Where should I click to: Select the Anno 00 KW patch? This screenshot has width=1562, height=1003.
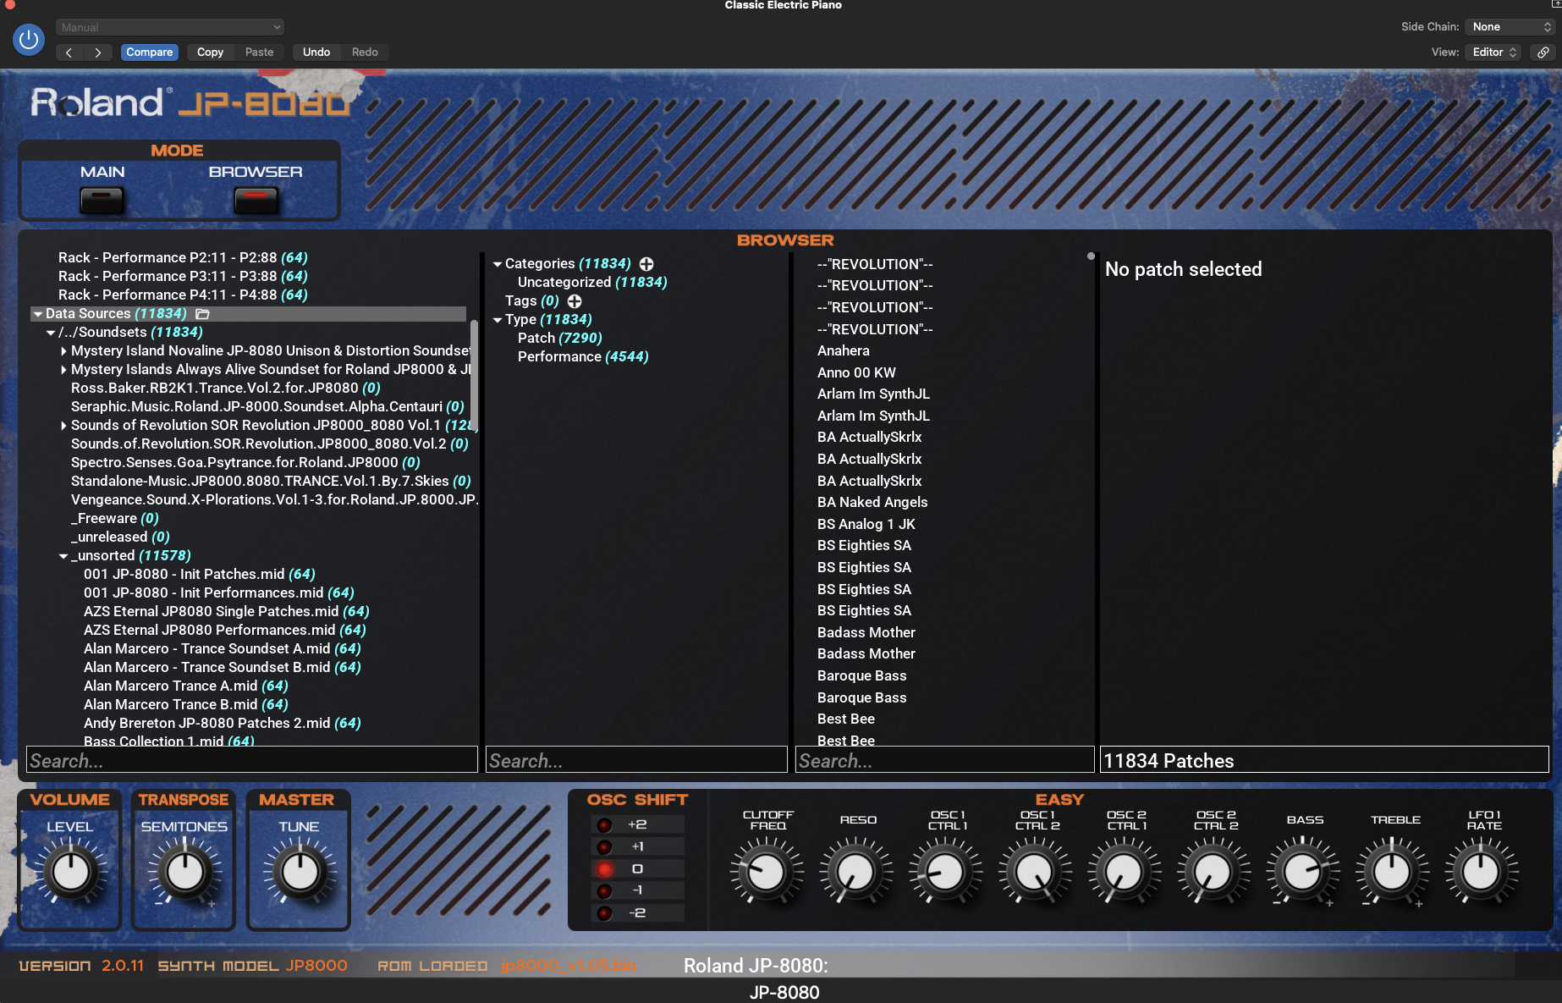point(856,373)
